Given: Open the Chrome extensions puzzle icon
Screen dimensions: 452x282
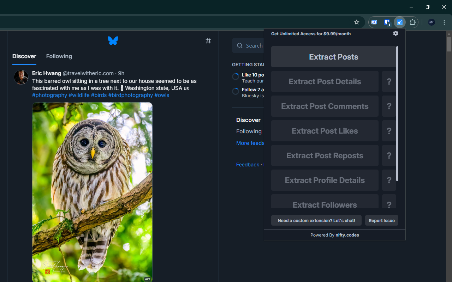Looking at the screenshot, I should [412, 22].
